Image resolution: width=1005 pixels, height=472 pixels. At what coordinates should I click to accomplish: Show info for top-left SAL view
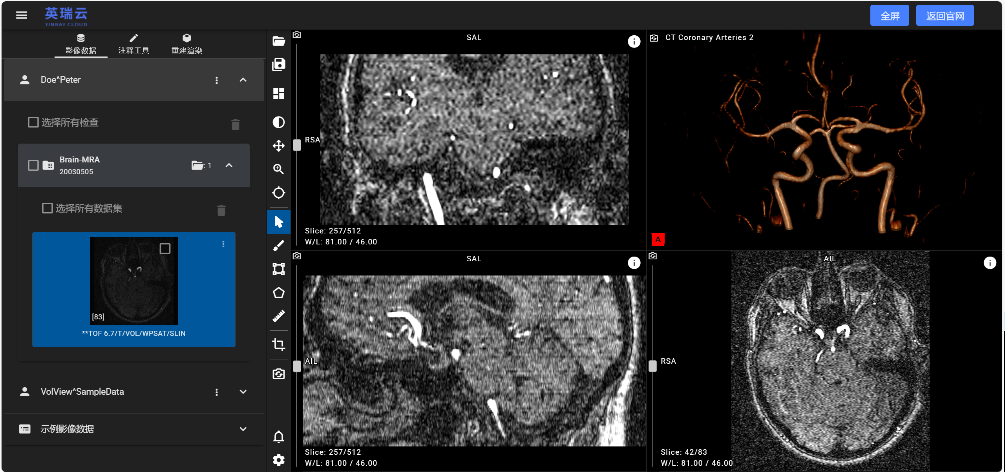coord(634,42)
